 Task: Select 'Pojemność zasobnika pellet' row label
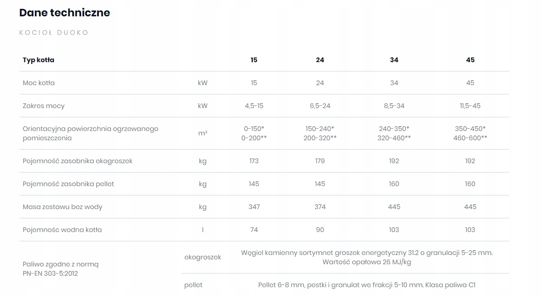(x=68, y=184)
